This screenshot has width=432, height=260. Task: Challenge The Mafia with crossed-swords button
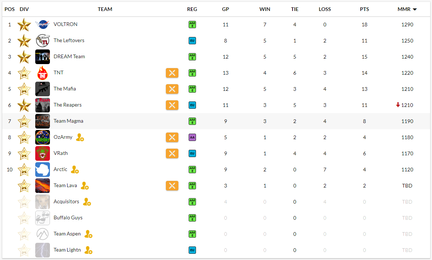coord(172,89)
